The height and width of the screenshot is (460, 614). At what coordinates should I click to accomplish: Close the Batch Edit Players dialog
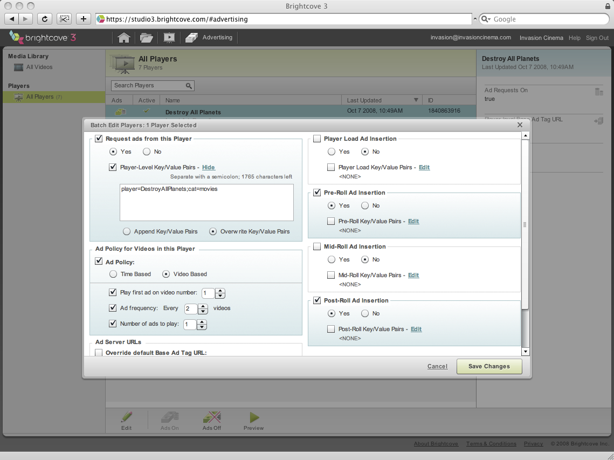520,125
